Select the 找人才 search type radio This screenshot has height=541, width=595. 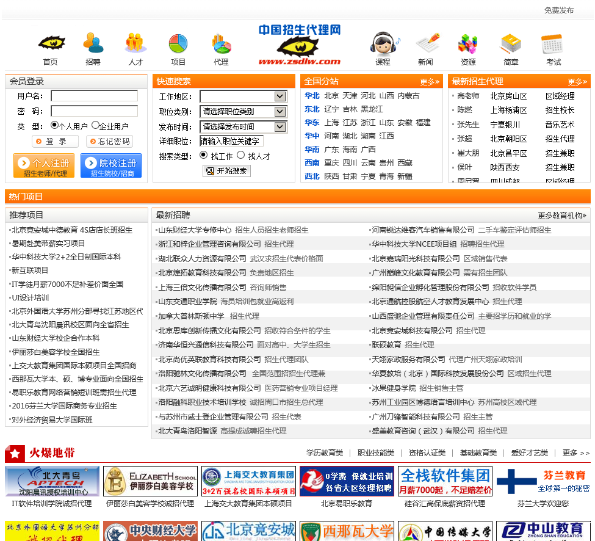tap(240, 155)
